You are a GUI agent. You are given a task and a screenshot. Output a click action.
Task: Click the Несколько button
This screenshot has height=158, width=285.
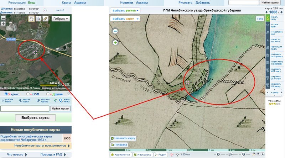[142, 154]
